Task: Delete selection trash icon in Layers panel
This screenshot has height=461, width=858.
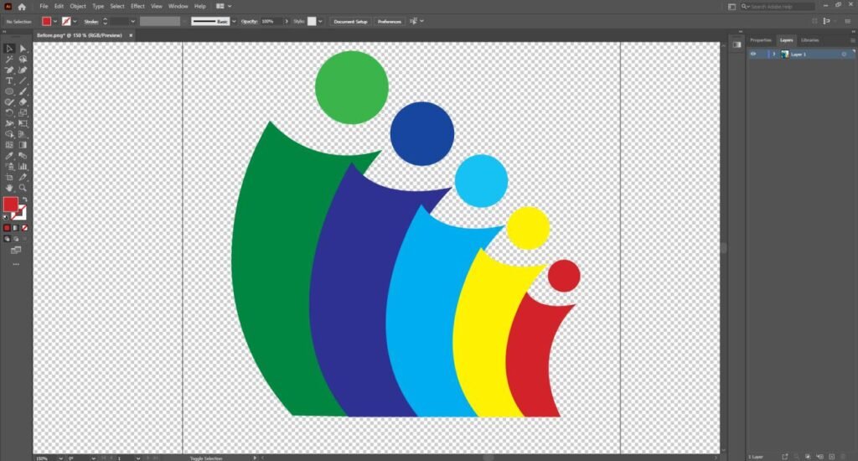Action: pyautogui.click(x=843, y=457)
